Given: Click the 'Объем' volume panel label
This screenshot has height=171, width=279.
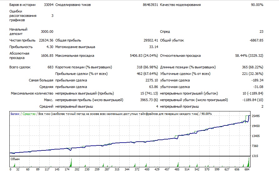Looking at the screenshot, I should (x=15, y=159).
